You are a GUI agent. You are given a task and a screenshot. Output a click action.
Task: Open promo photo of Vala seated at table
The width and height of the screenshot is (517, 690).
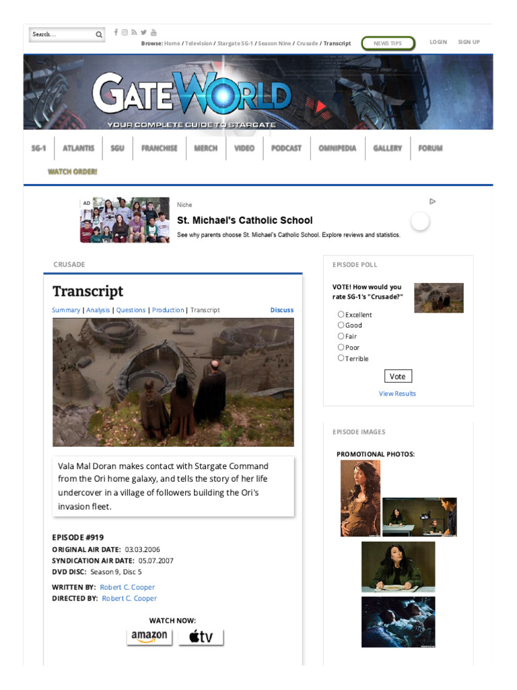[x=399, y=567]
